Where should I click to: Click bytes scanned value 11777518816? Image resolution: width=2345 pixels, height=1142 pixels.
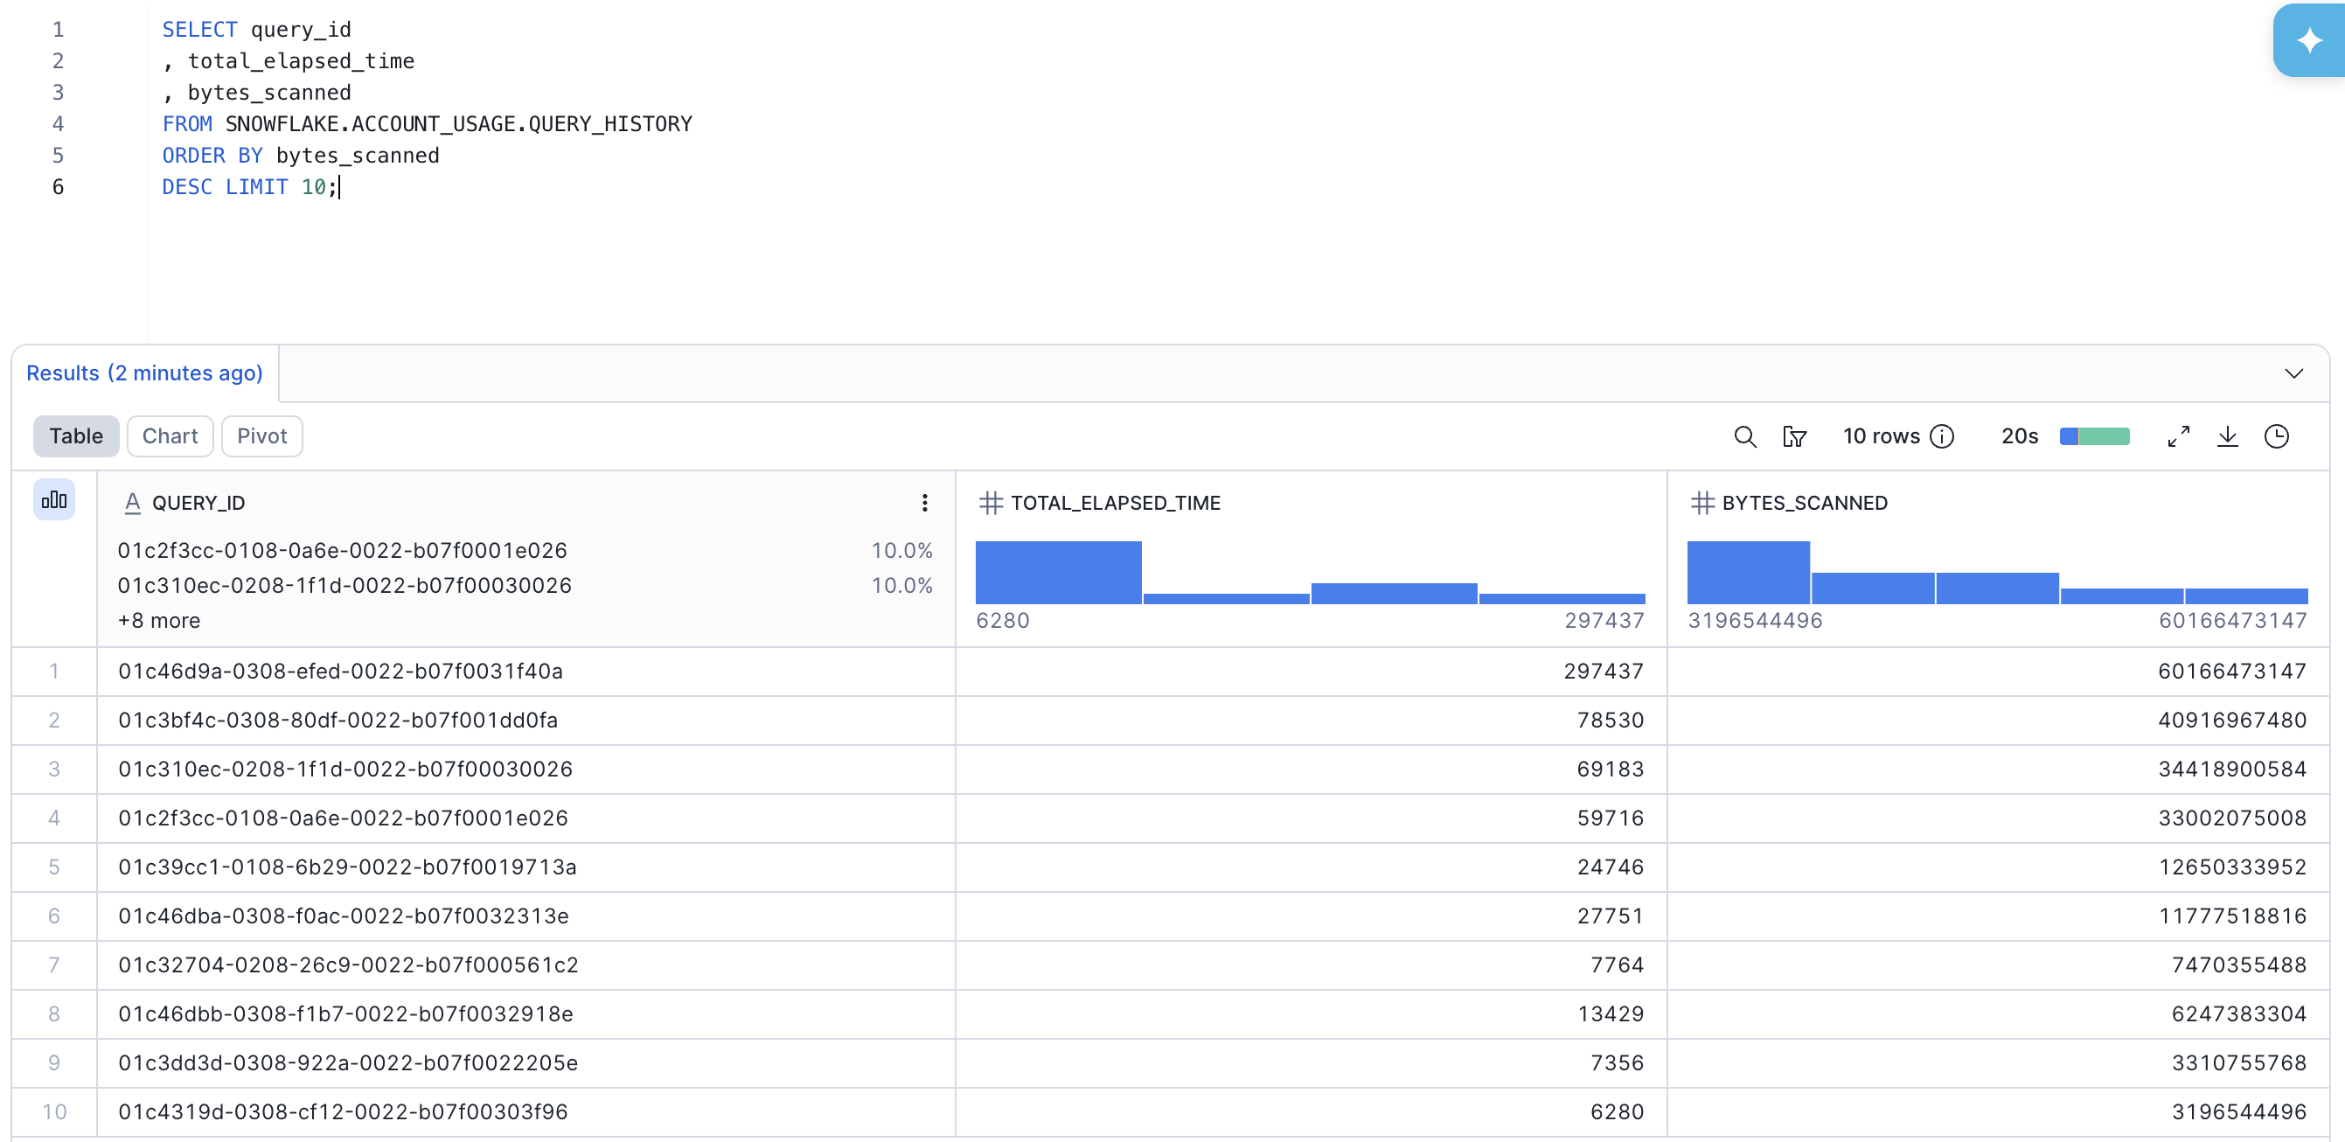(2232, 916)
